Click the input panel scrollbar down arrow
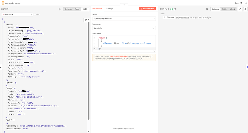Image resolution: width=248 pixels, height=133 pixels. coord(88,131)
